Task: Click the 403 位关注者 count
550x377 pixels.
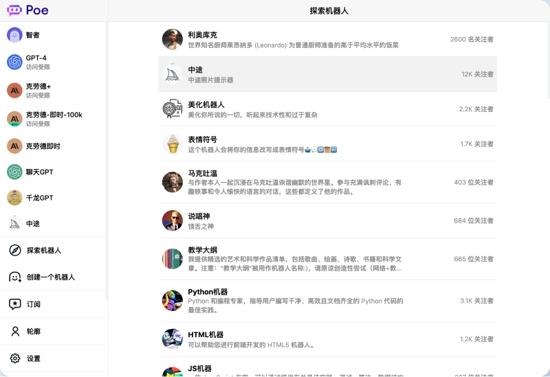Action: tap(474, 182)
